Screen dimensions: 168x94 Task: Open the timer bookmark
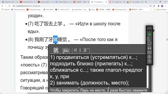point(92,9)
